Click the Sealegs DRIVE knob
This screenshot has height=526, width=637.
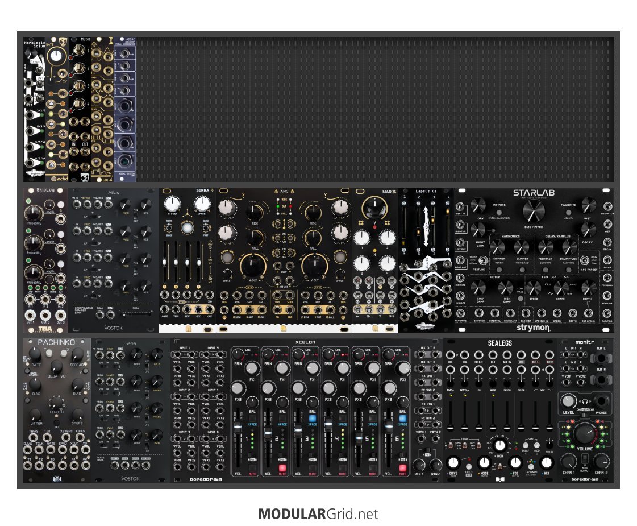click(x=452, y=462)
